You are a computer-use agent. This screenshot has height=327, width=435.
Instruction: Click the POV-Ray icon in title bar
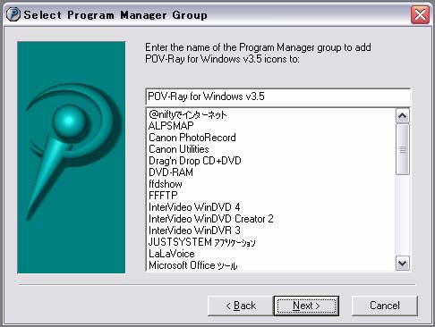click(x=13, y=14)
